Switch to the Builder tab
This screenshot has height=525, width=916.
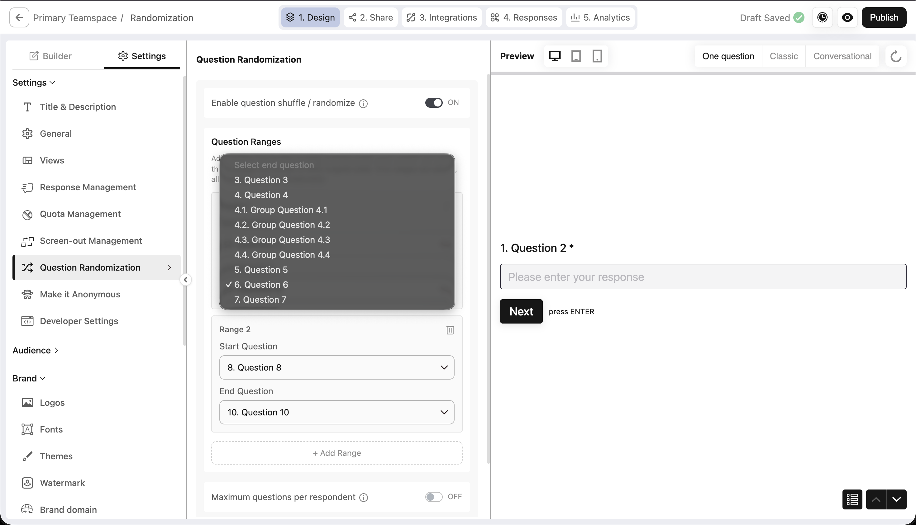50,56
